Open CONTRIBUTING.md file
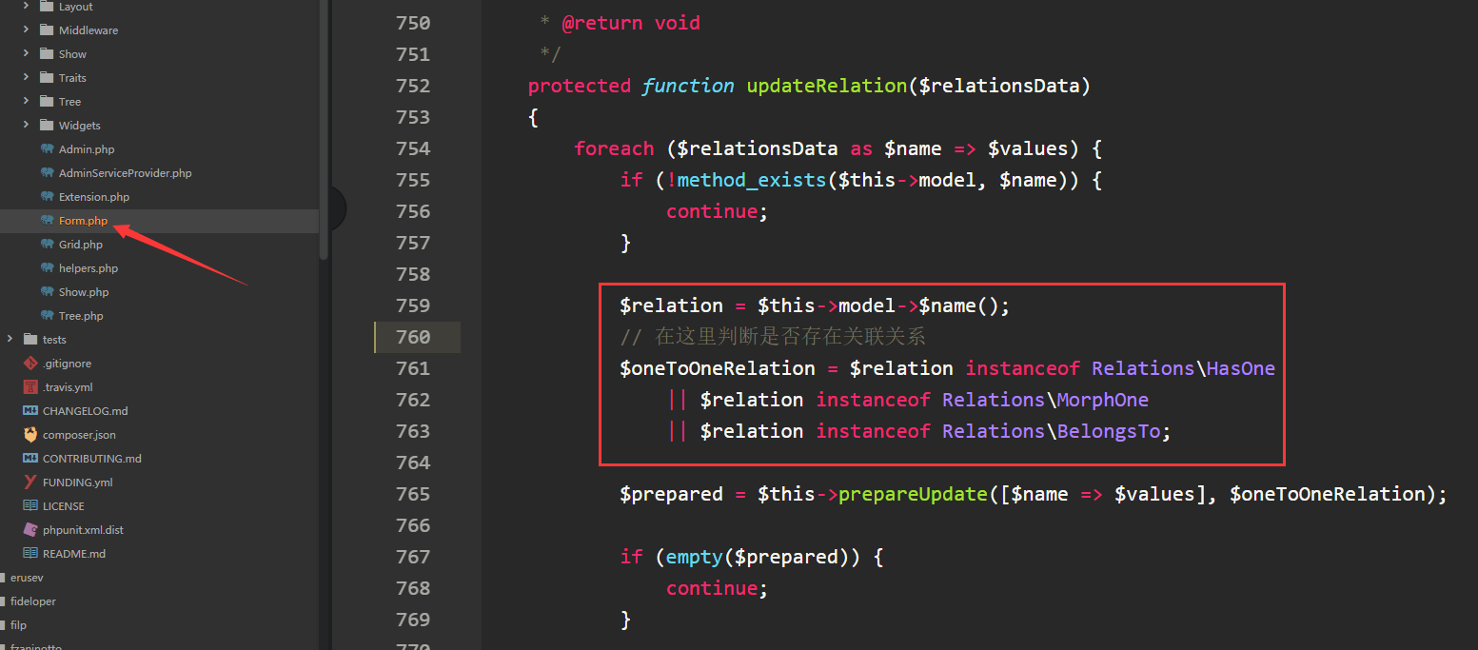Image resolution: width=1478 pixels, height=650 pixels. (x=92, y=459)
